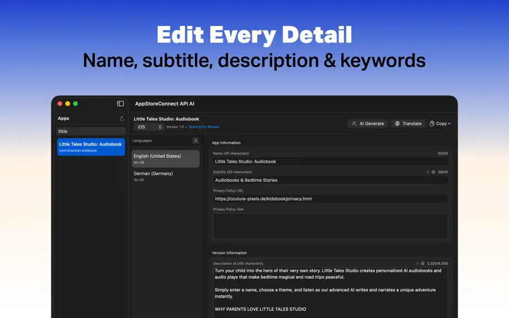Click the Name input field
This screenshot has height=318, width=509.
click(331, 162)
